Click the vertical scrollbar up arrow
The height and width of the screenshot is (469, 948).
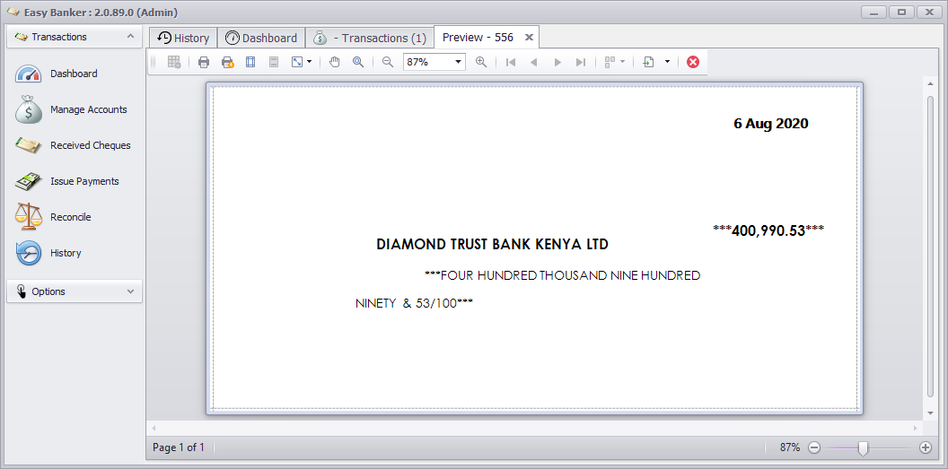[x=930, y=83]
